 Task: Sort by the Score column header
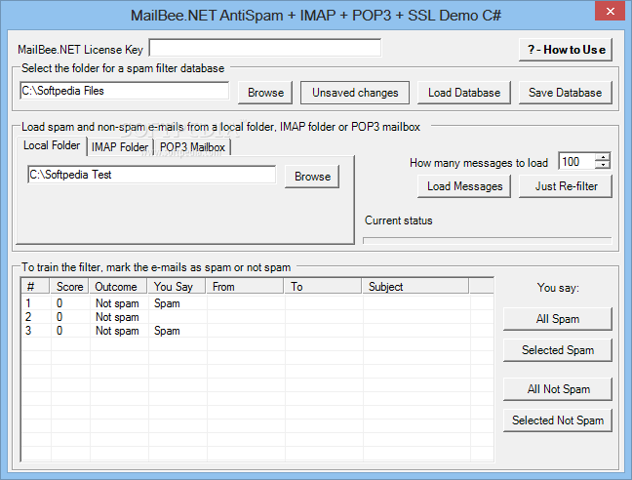click(x=69, y=287)
